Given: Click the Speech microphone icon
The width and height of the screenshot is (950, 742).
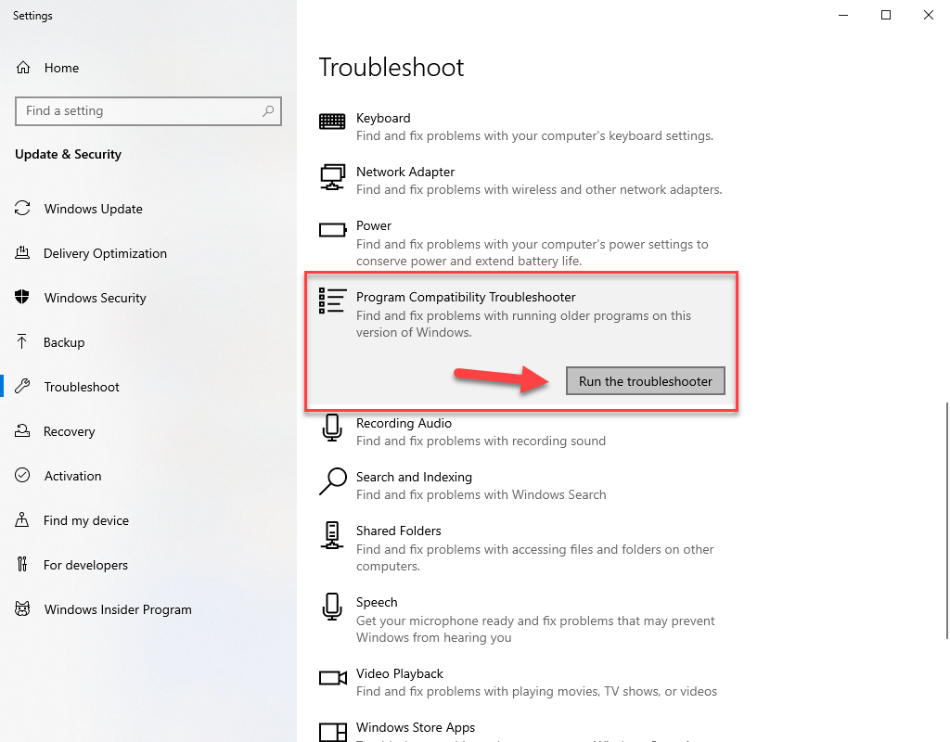Looking at the screenshot, I should (x=332, y=607).
